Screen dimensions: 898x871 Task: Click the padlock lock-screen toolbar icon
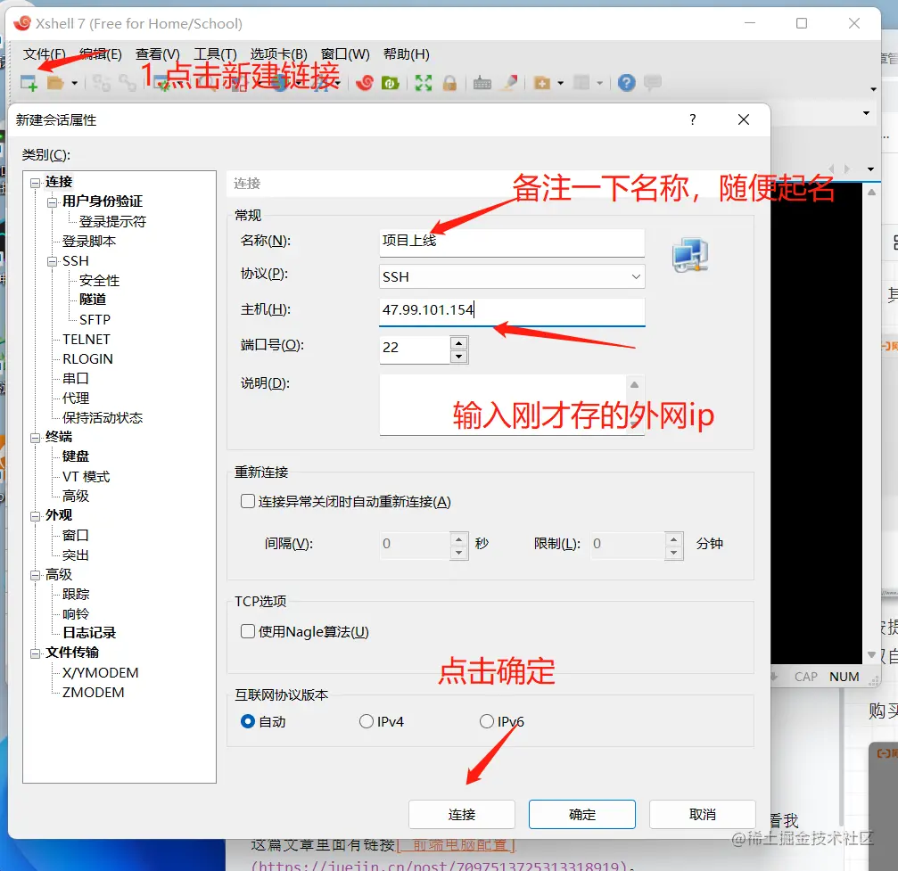tap(450, 84)
